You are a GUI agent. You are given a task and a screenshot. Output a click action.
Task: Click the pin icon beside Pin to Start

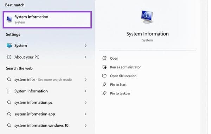pos(104,85)
